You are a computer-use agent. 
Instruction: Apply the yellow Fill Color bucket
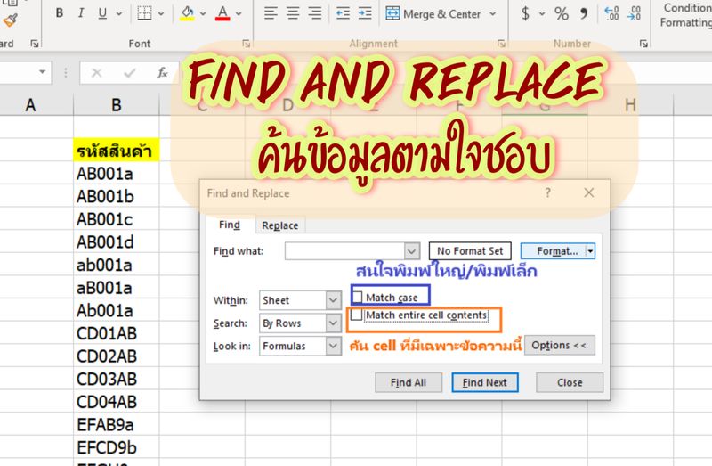pos(187,13)
